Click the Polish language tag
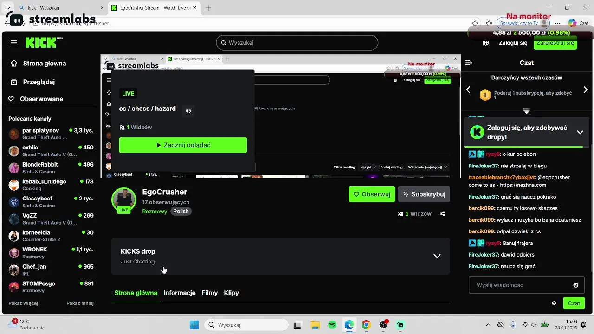 click(x=181, y=211)
